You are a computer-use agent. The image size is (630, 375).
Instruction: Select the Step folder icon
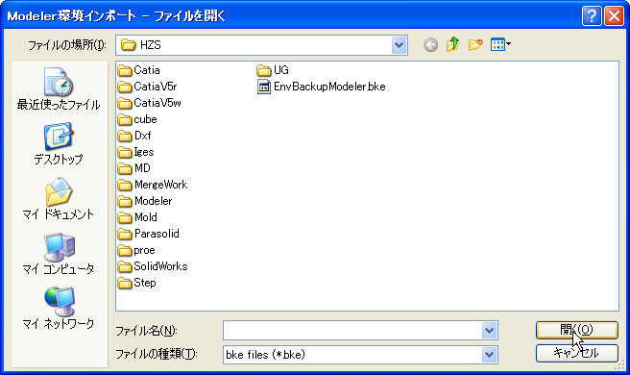pyautogui.click(x=125, y=284)
